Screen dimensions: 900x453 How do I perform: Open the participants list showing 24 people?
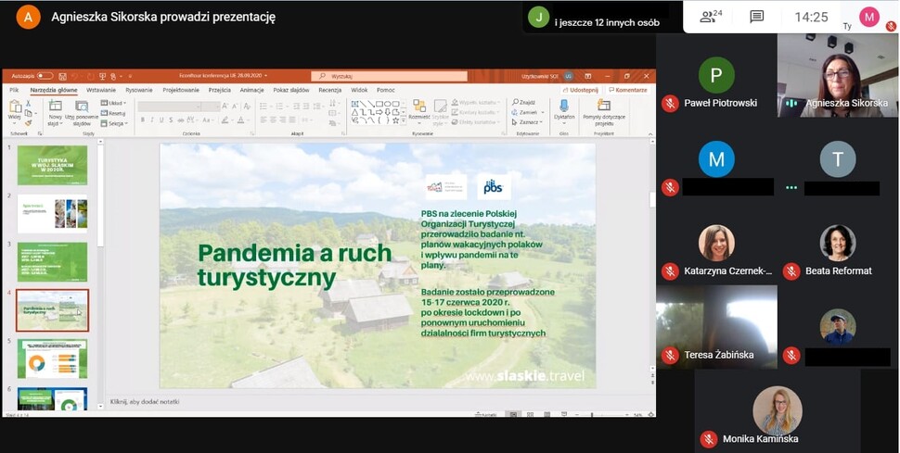point(711,17)
